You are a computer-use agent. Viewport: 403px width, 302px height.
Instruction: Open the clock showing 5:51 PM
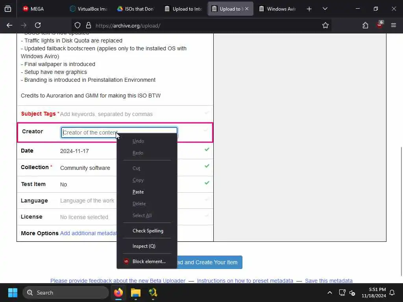(374, 293)
